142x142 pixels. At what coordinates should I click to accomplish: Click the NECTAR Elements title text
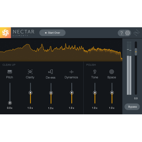[x=24, y=33]
